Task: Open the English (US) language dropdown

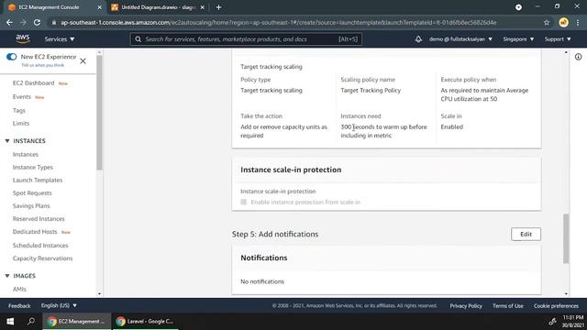Action: click(59, 305)
